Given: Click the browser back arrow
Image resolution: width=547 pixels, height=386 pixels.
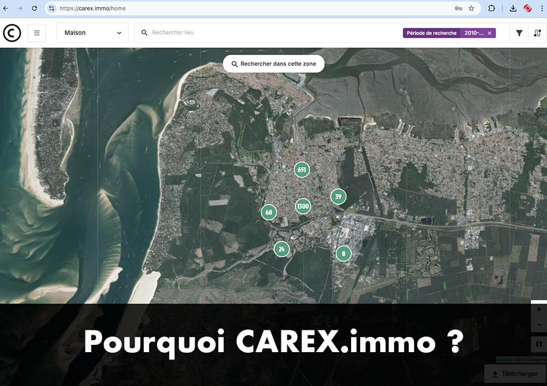Looking at the screenshot, I should coord(6,8).
